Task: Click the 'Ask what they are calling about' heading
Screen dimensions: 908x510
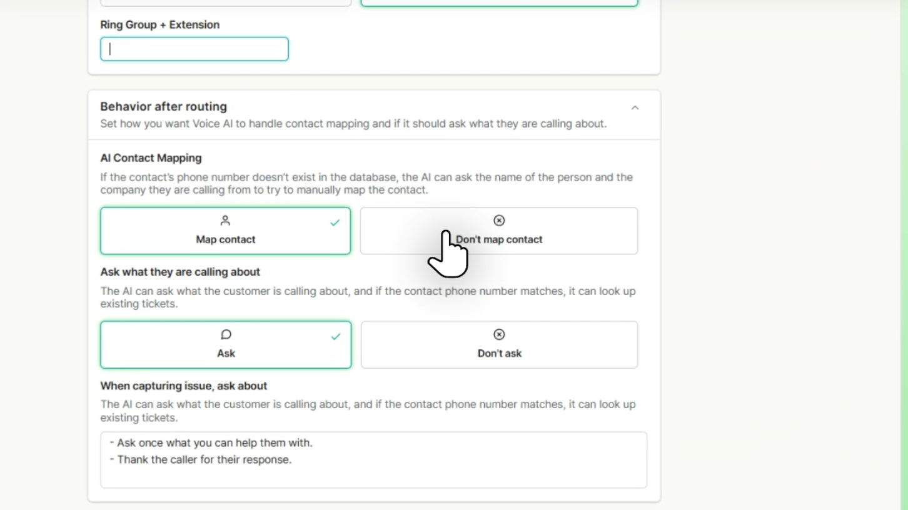Action: pyautogui.click(x=180, y=272)
